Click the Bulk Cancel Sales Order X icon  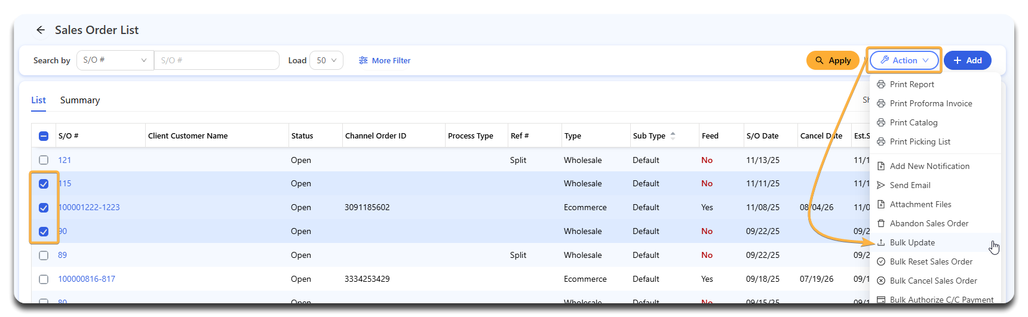click(x=881, y=281)
